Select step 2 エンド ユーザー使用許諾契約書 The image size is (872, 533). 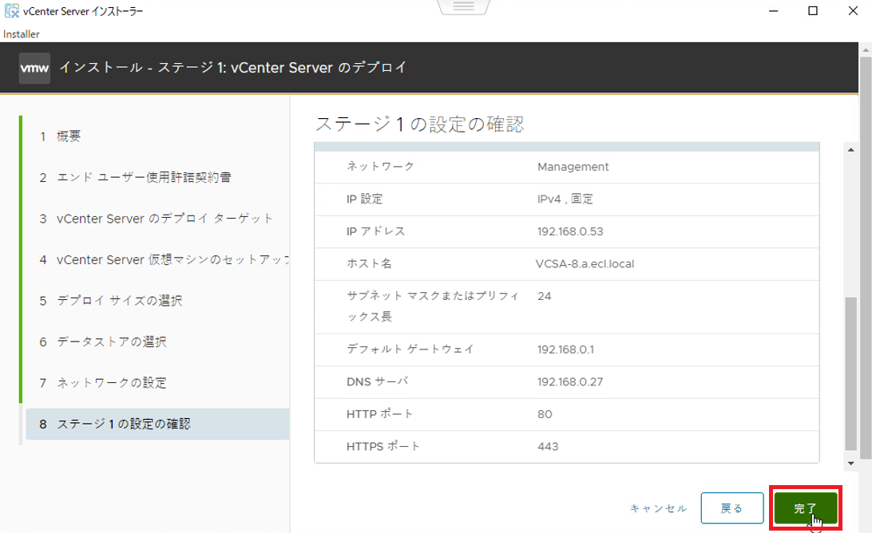click(144, 177)
